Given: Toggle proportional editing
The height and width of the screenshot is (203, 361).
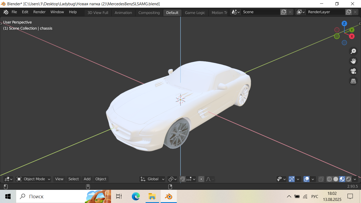Looking at the screenshot, I should (201, 179).
